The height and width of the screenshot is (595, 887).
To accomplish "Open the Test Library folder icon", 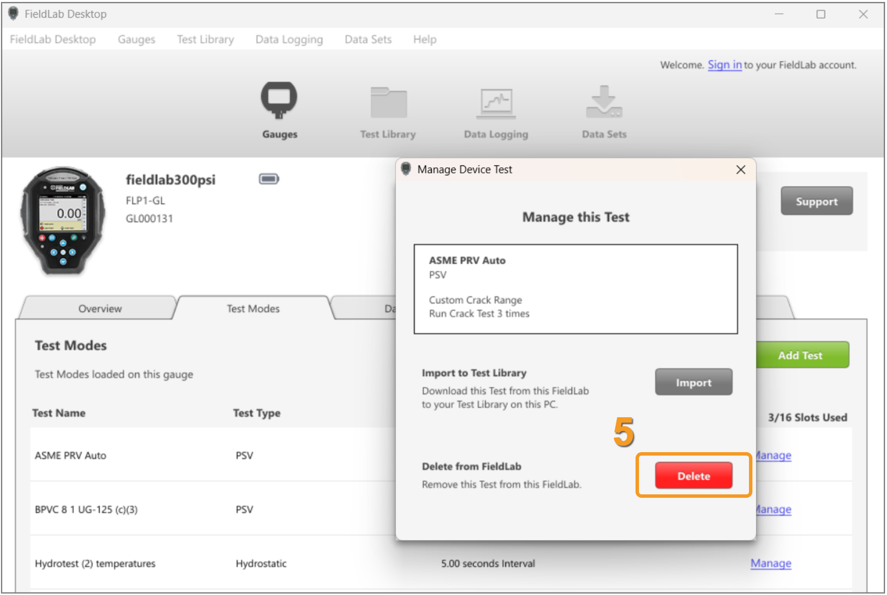I will pos(388,103).
